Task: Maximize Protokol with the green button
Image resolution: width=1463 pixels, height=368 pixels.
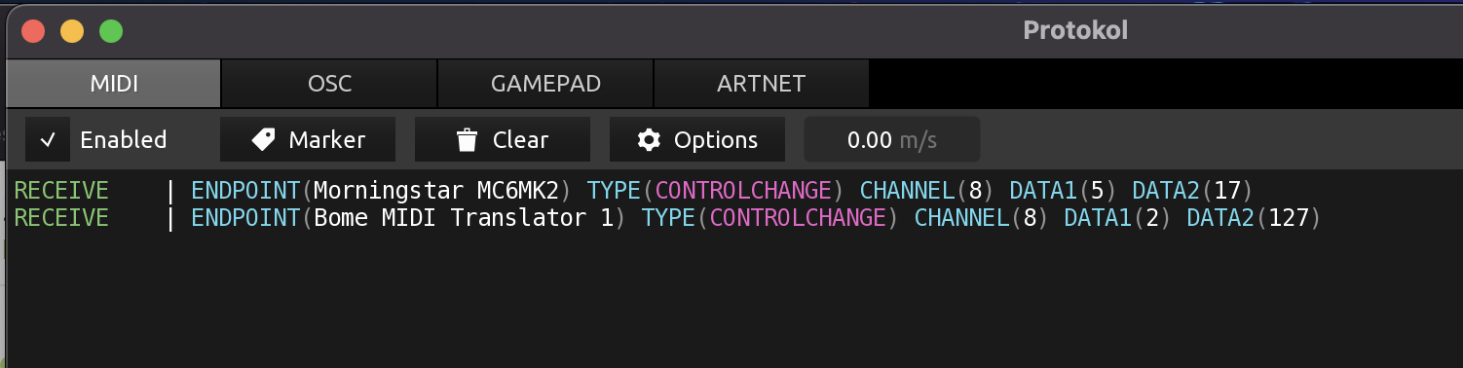Action: (111, 31)
